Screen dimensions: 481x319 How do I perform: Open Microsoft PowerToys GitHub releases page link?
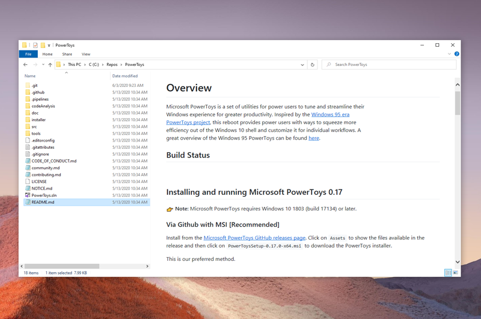click(254, 238)
